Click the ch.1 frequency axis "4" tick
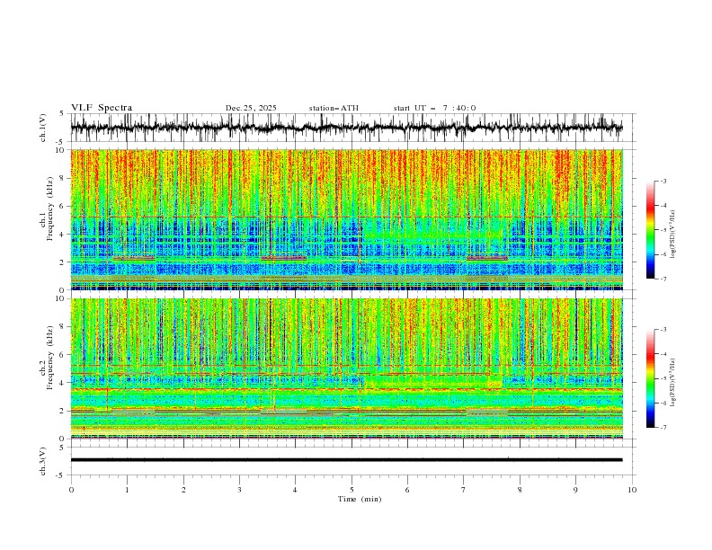This screenshot has width=712, height=550. pyautogui.click(x=64, y=235)
